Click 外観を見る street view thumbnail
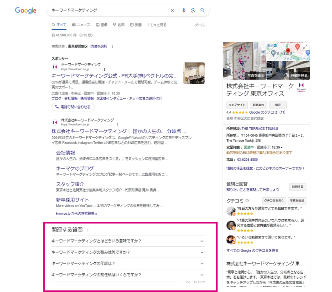 288,70
